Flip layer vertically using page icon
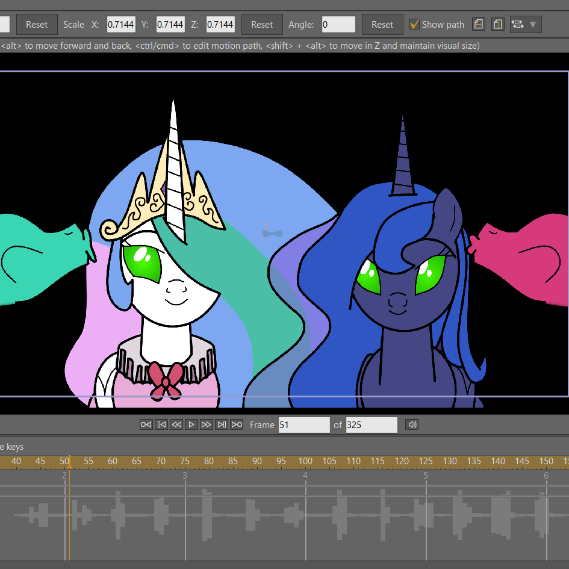The image size is (569, 569). [x=498, y=24]
